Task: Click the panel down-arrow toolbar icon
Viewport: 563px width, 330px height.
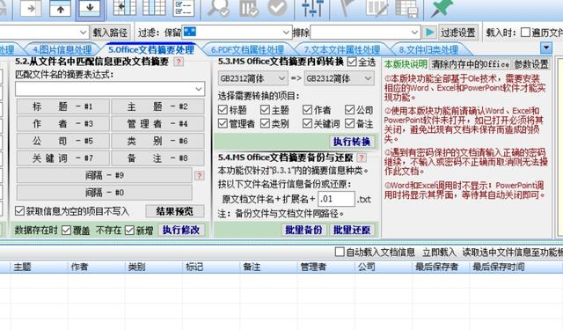Action: coord(90,9)
